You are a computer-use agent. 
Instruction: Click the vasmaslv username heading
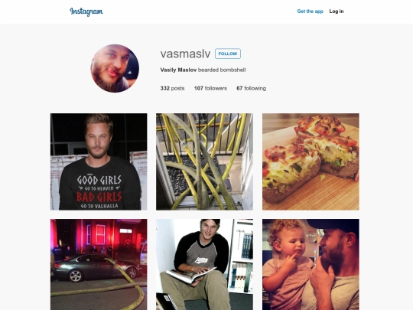click(185, 54)
